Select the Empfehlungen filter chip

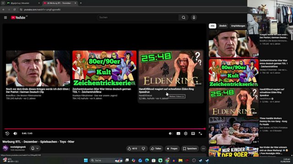tap(238, 26)
